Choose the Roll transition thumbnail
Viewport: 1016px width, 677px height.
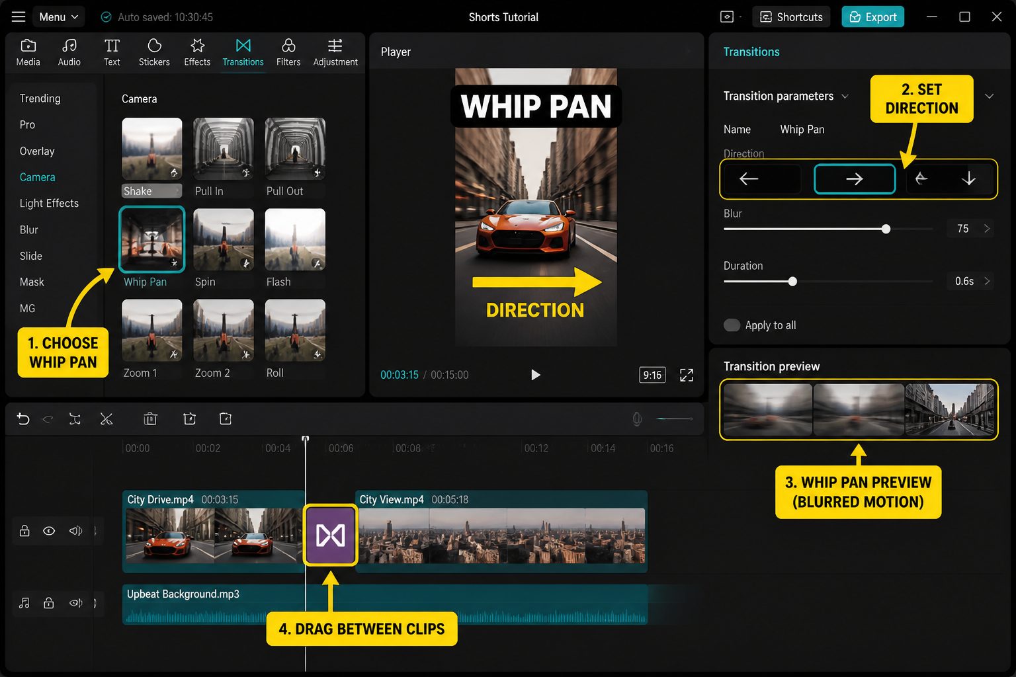[295, 331]
